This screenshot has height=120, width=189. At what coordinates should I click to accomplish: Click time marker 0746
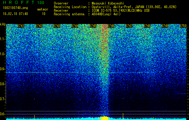tap(111, 26)
